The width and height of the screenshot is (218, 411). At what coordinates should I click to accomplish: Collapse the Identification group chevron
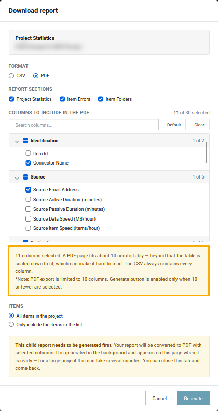point(17,141)
